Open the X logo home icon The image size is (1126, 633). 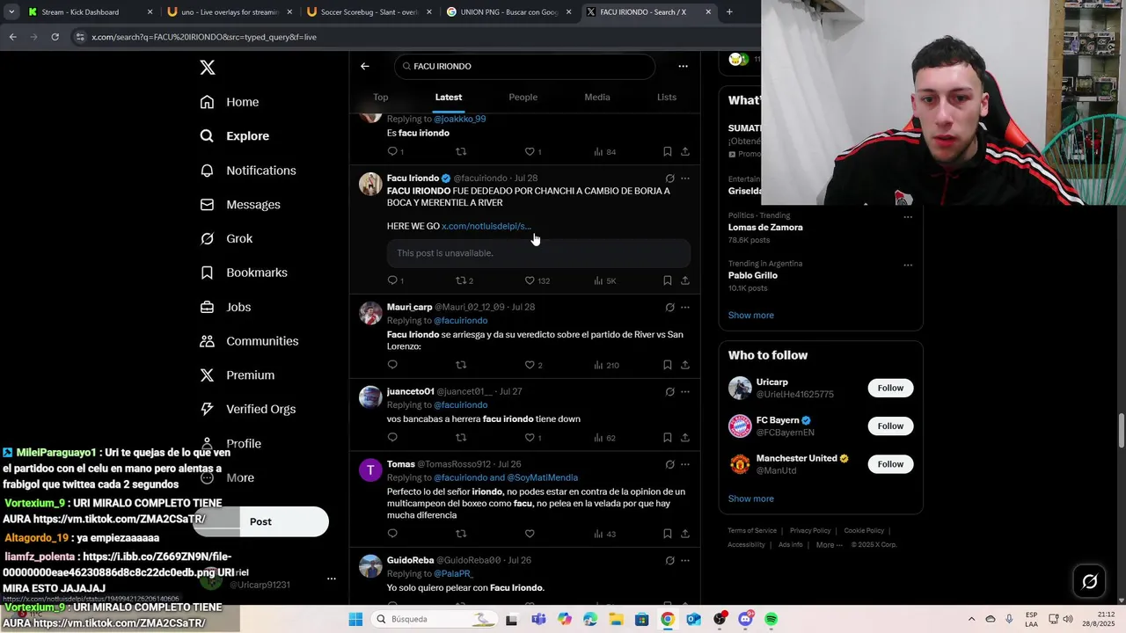pos(207,68)
